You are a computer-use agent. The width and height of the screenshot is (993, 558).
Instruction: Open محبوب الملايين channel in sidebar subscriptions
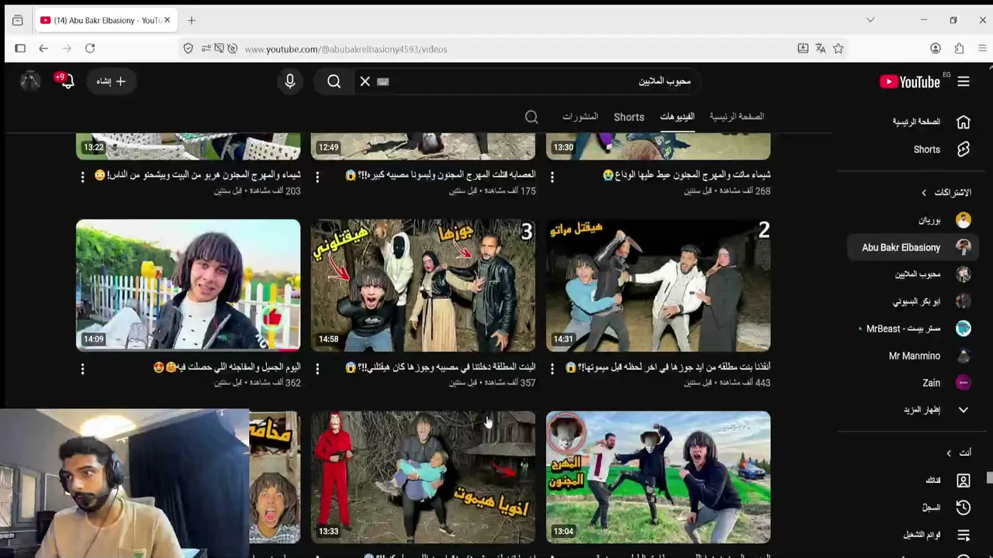click(932, 274)
